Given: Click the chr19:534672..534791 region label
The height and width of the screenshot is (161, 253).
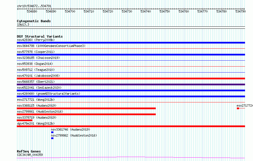Looking at the screenshot, I should pyautogui.click(x=34, y=6).
